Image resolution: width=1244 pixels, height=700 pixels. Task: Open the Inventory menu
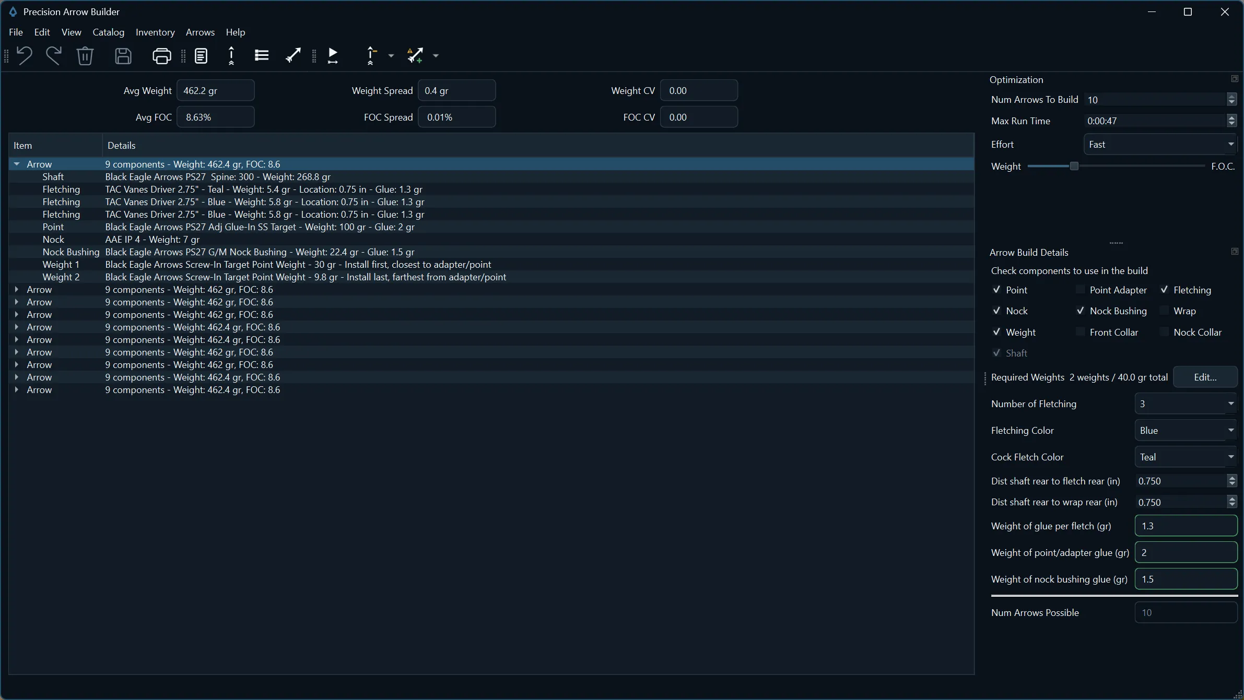click(155, 32)
